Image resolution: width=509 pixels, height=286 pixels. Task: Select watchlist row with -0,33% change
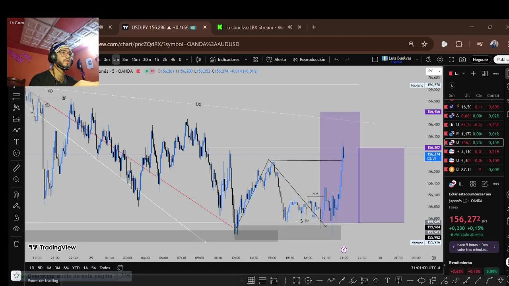click(x=474, y=125)
